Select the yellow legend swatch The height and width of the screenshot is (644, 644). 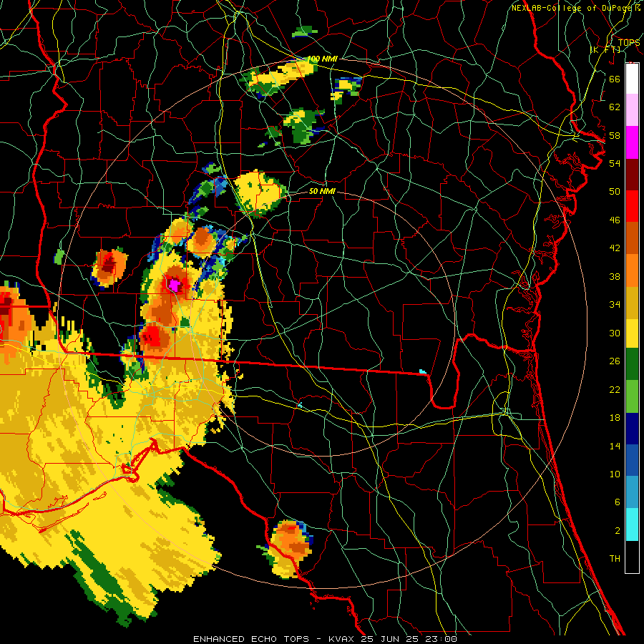click(x=632, y=333)
